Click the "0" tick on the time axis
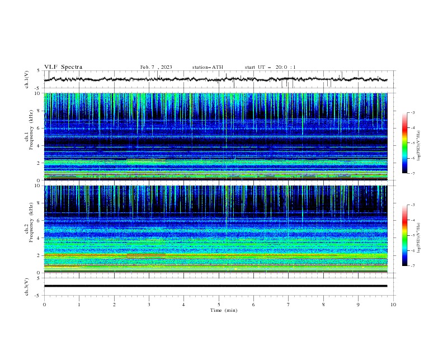Image resolution: width=443 pixels, height=342 pixels. (x=44, y=305)
